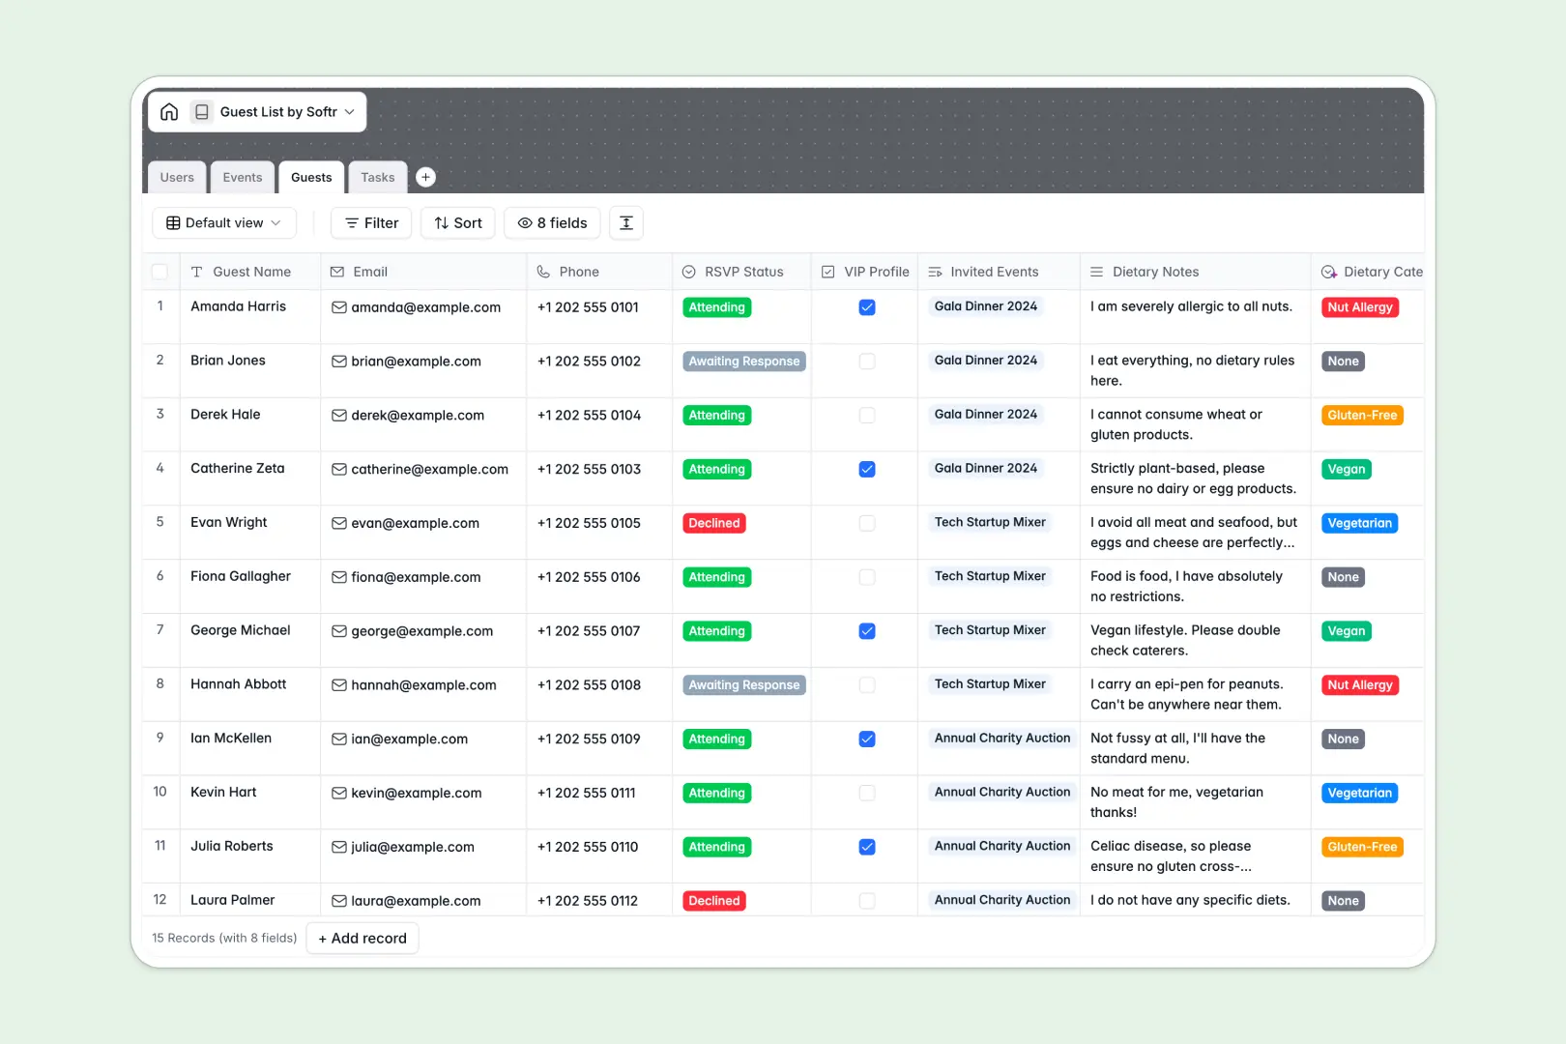Enable VIP Profile for Brian Jones
The width and height of the screenshot is (1566, 1044).
pos(866,361)
